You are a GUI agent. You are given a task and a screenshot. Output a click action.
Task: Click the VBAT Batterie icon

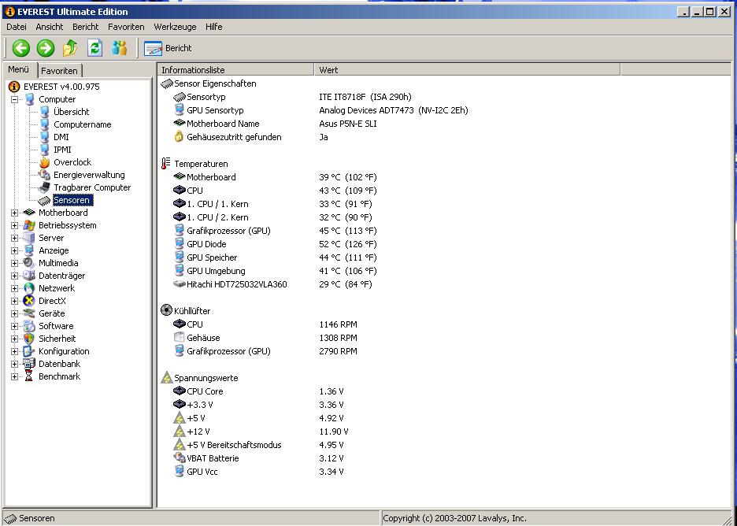pos(179,458)
